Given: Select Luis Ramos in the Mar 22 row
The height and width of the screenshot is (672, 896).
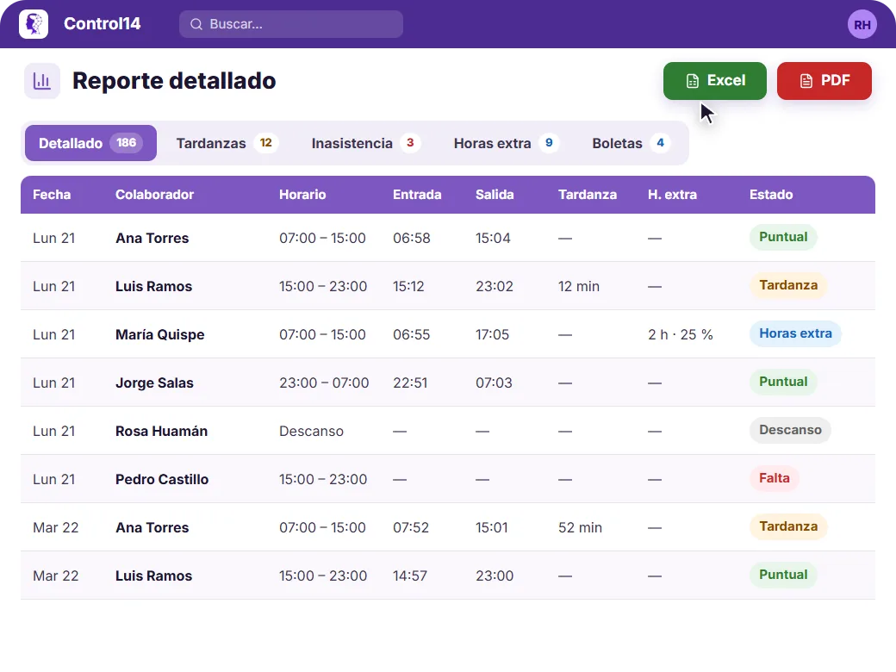Looking at the screenshot, I should click(x=153, y=576).
